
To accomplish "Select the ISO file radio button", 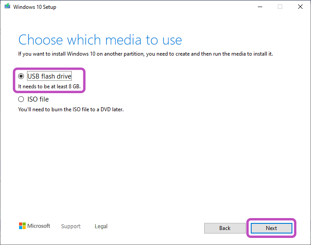I will click(21, 99).
